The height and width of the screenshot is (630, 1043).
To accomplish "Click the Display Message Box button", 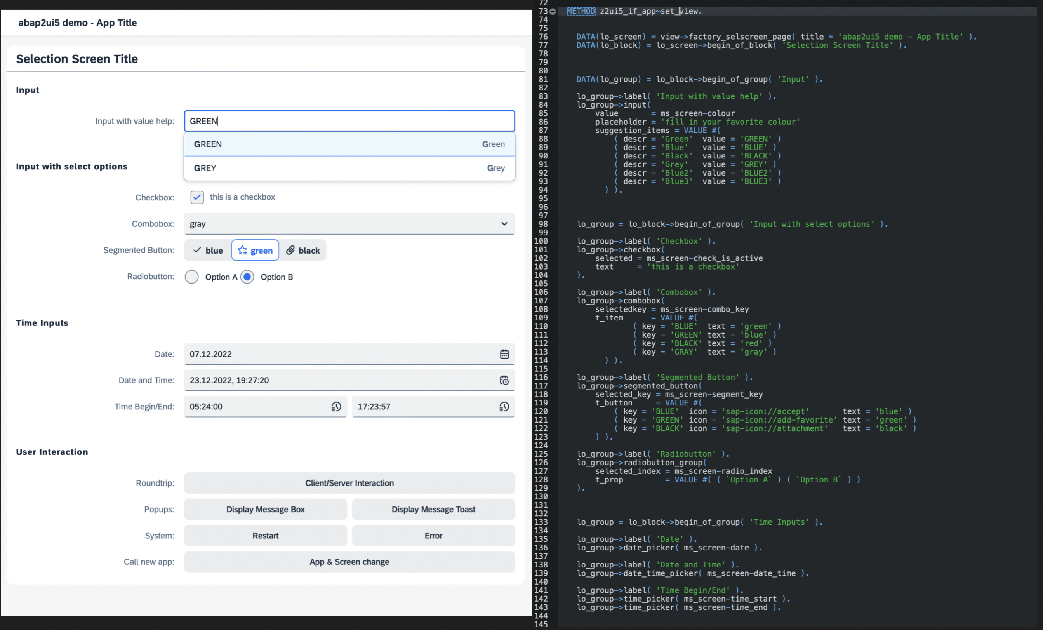I will 265,509.
